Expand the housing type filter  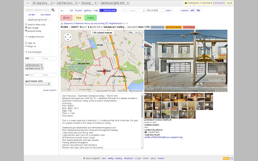33,52
